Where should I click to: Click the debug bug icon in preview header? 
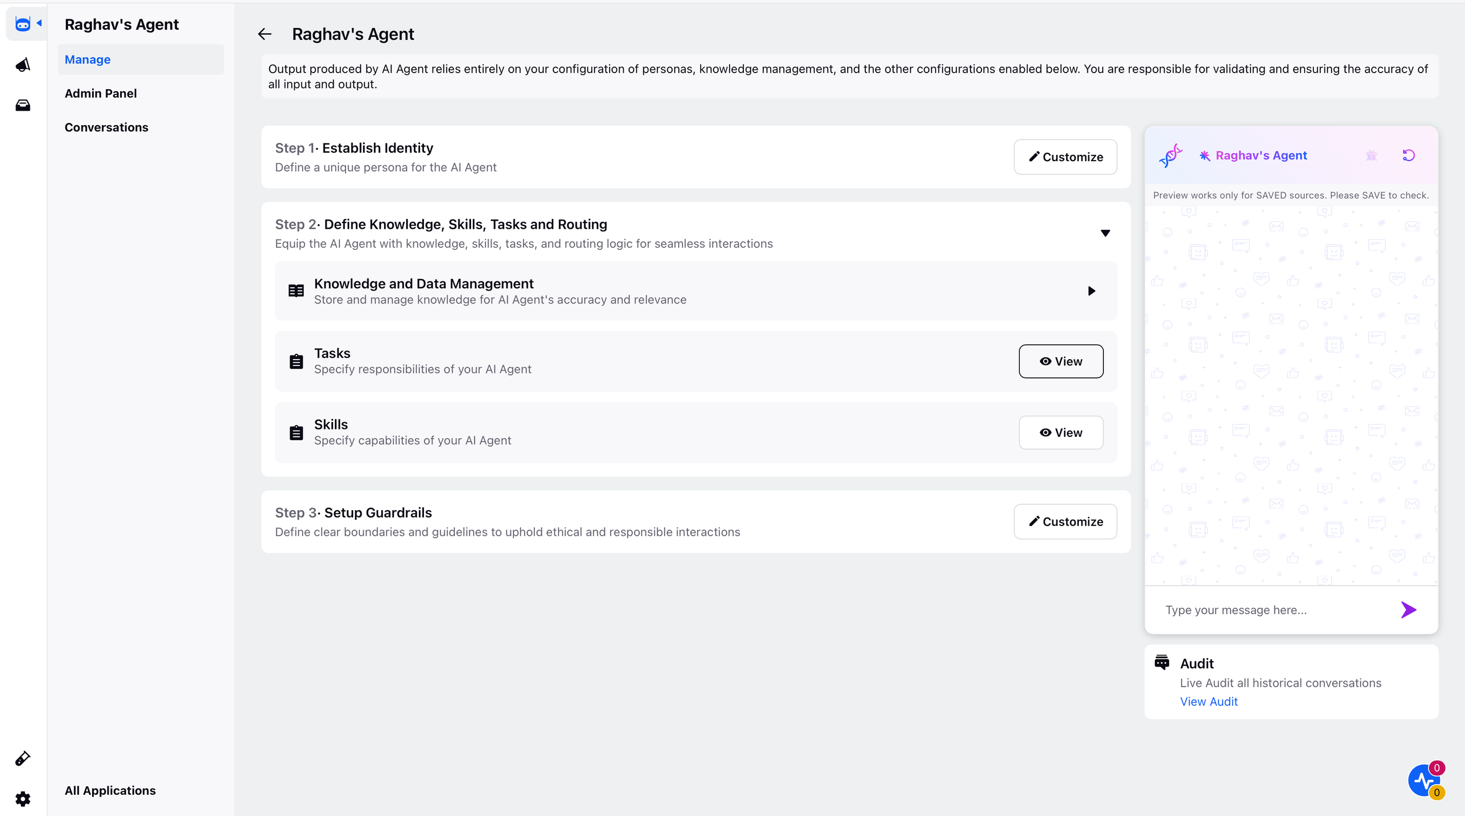click(1371, 156)
